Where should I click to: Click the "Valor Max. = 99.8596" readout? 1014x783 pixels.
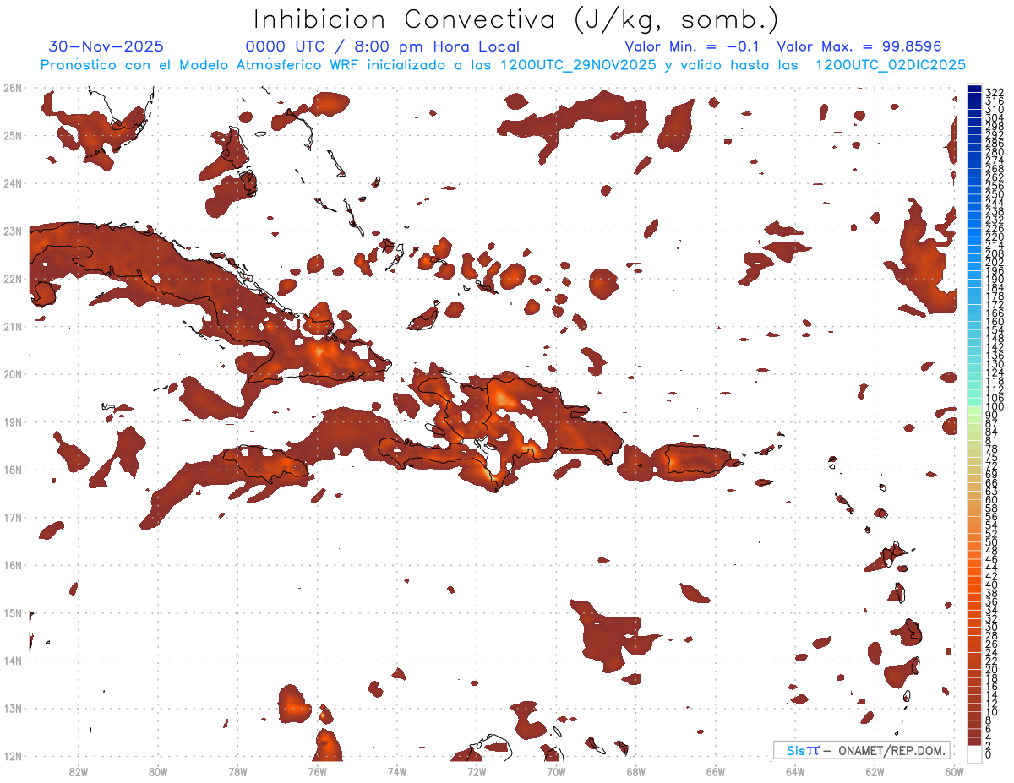pos(859,46)
